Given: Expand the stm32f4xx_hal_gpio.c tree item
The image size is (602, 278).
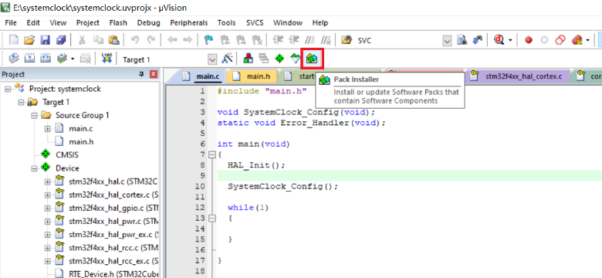Looking at the screenshot, I should 47,208.
